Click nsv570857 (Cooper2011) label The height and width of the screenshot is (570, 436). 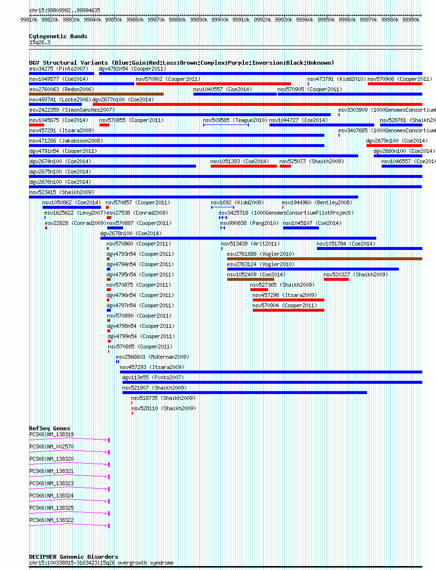(x=138, y=202)
